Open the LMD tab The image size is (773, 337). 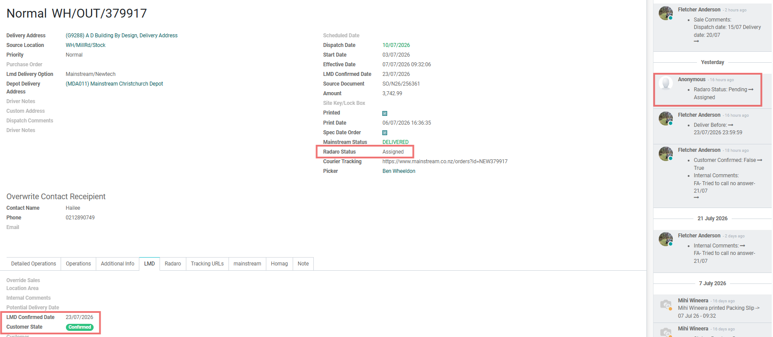click(149, 264)
